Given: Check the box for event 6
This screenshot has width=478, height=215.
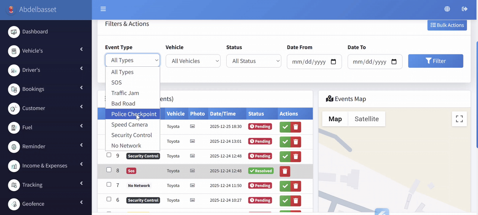Looking at the screenshot, I should click(x=109, y=199).
